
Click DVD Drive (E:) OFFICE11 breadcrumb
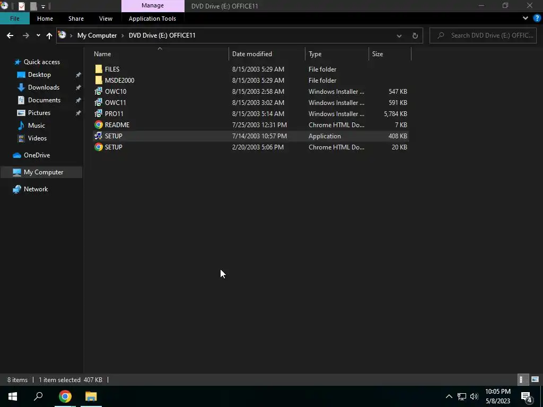click(162, 36)
